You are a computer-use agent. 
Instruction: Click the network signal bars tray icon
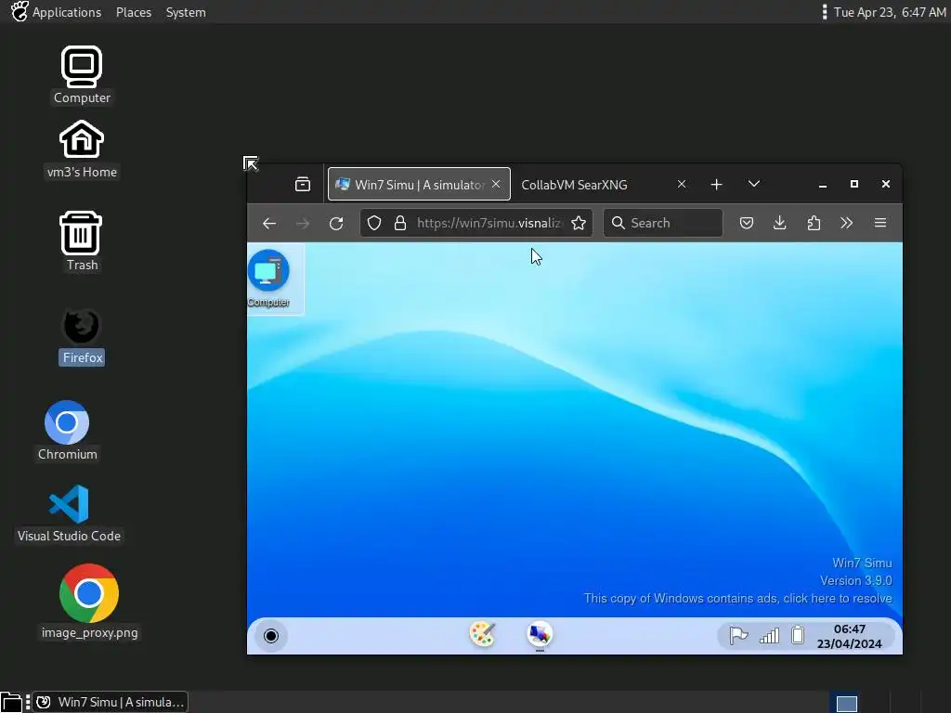[769, 635]
